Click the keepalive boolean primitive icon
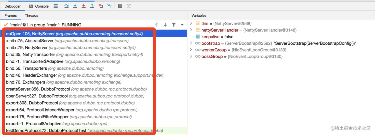This screenshot has width=375, height=135. [x=198, y=37]
